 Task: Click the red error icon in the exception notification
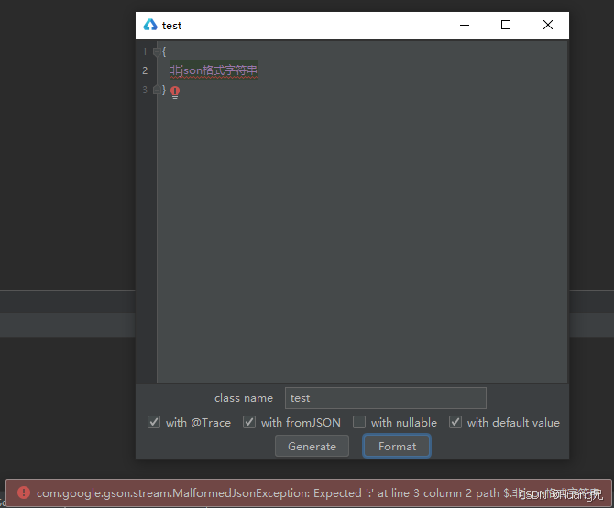coord(24,492)
